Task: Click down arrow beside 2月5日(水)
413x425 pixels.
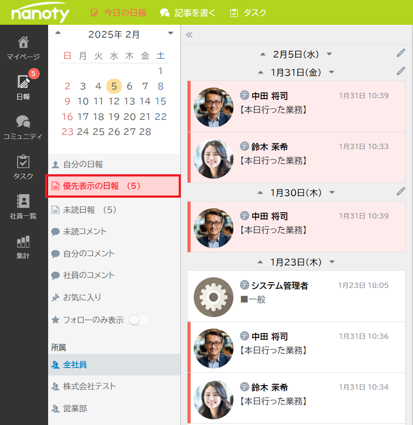Action: coord(329,54)
